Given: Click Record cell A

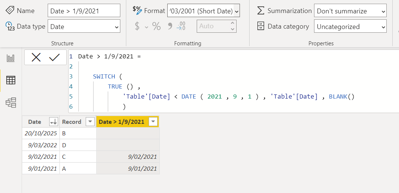Looking at the screenshot, I should point(78,168).
